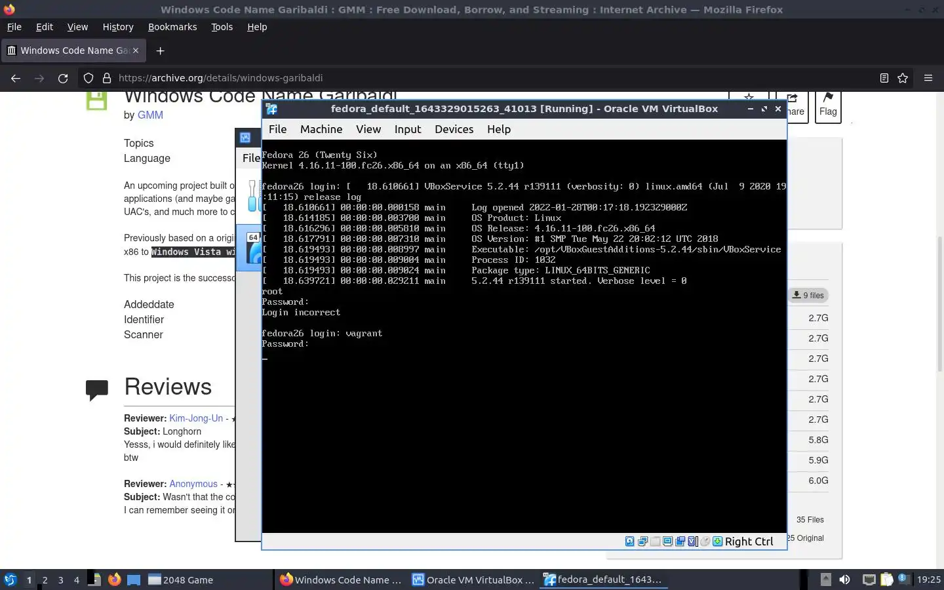
Task: Click the 5.8G download size entry
Action: (818, 440)
